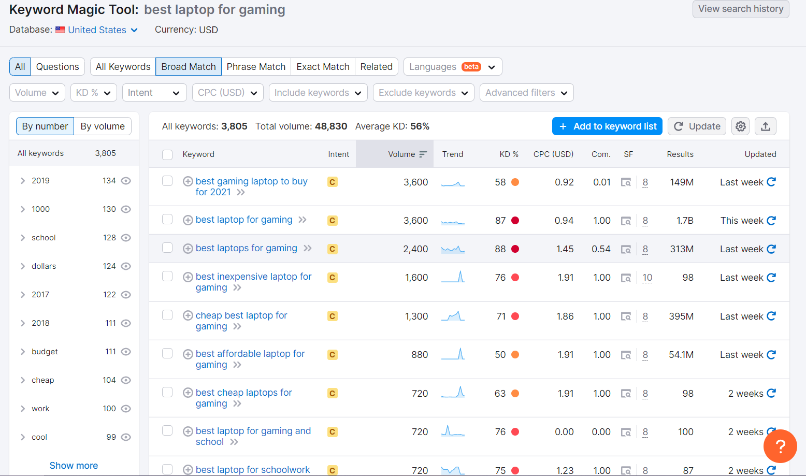Open the 'best laptops for gaming' keyword link

[247, 248]
